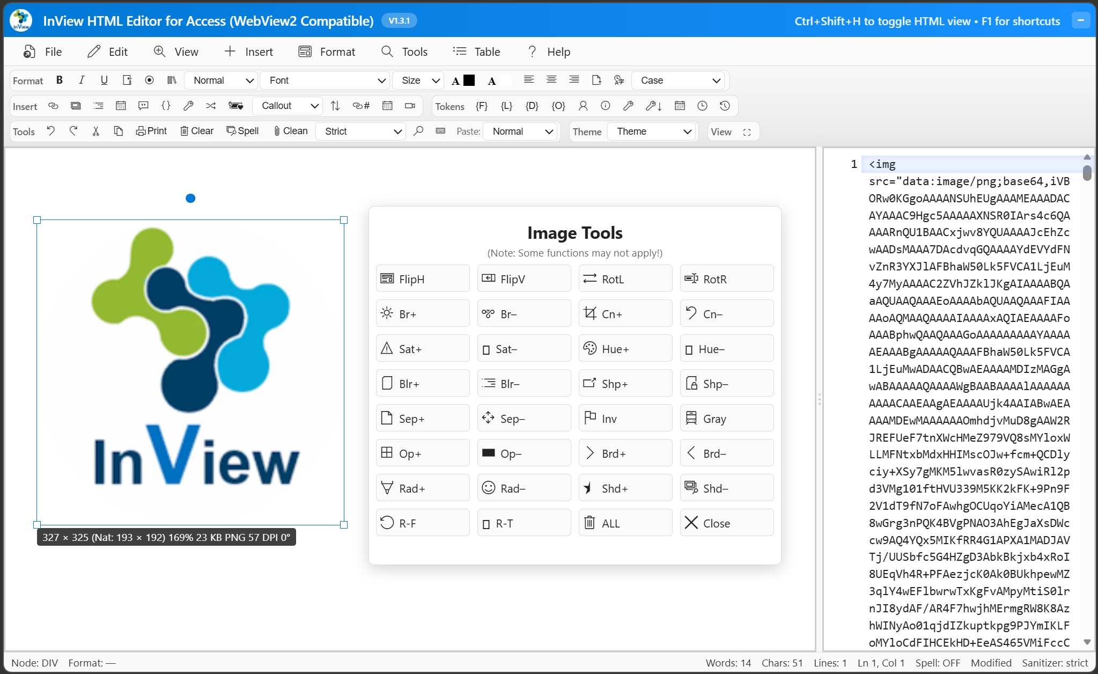The image size is (1098, 674).
Task: Close the Image Tools panel
Action: (726, 523)
